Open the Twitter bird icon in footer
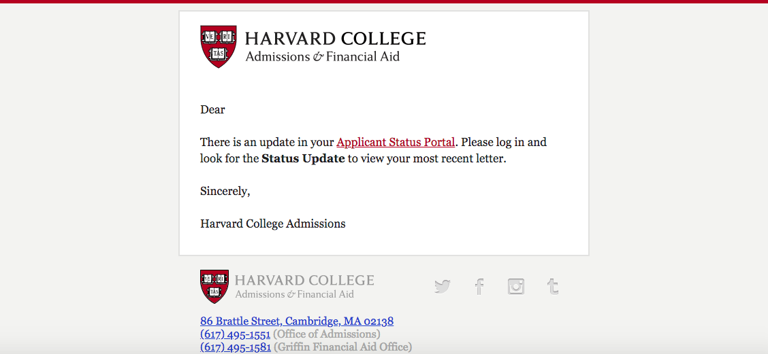Image resolution: width=768 pixels, height=354 pixels. point(443,286)
